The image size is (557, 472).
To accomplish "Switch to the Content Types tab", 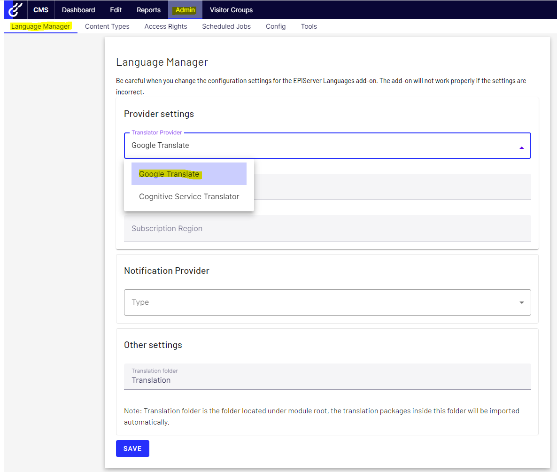I will (107, 26).
